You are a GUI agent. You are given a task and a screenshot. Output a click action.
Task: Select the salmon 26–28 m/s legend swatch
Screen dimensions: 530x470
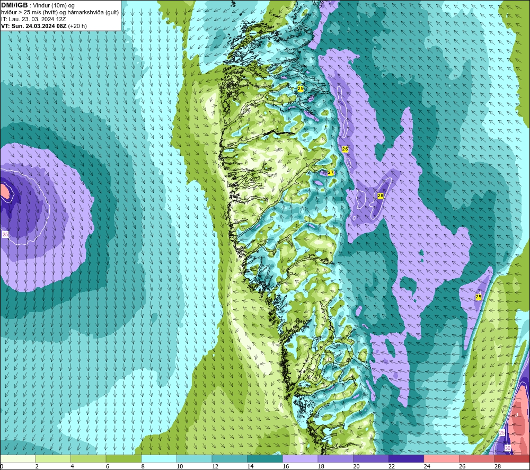click(476, 458)
